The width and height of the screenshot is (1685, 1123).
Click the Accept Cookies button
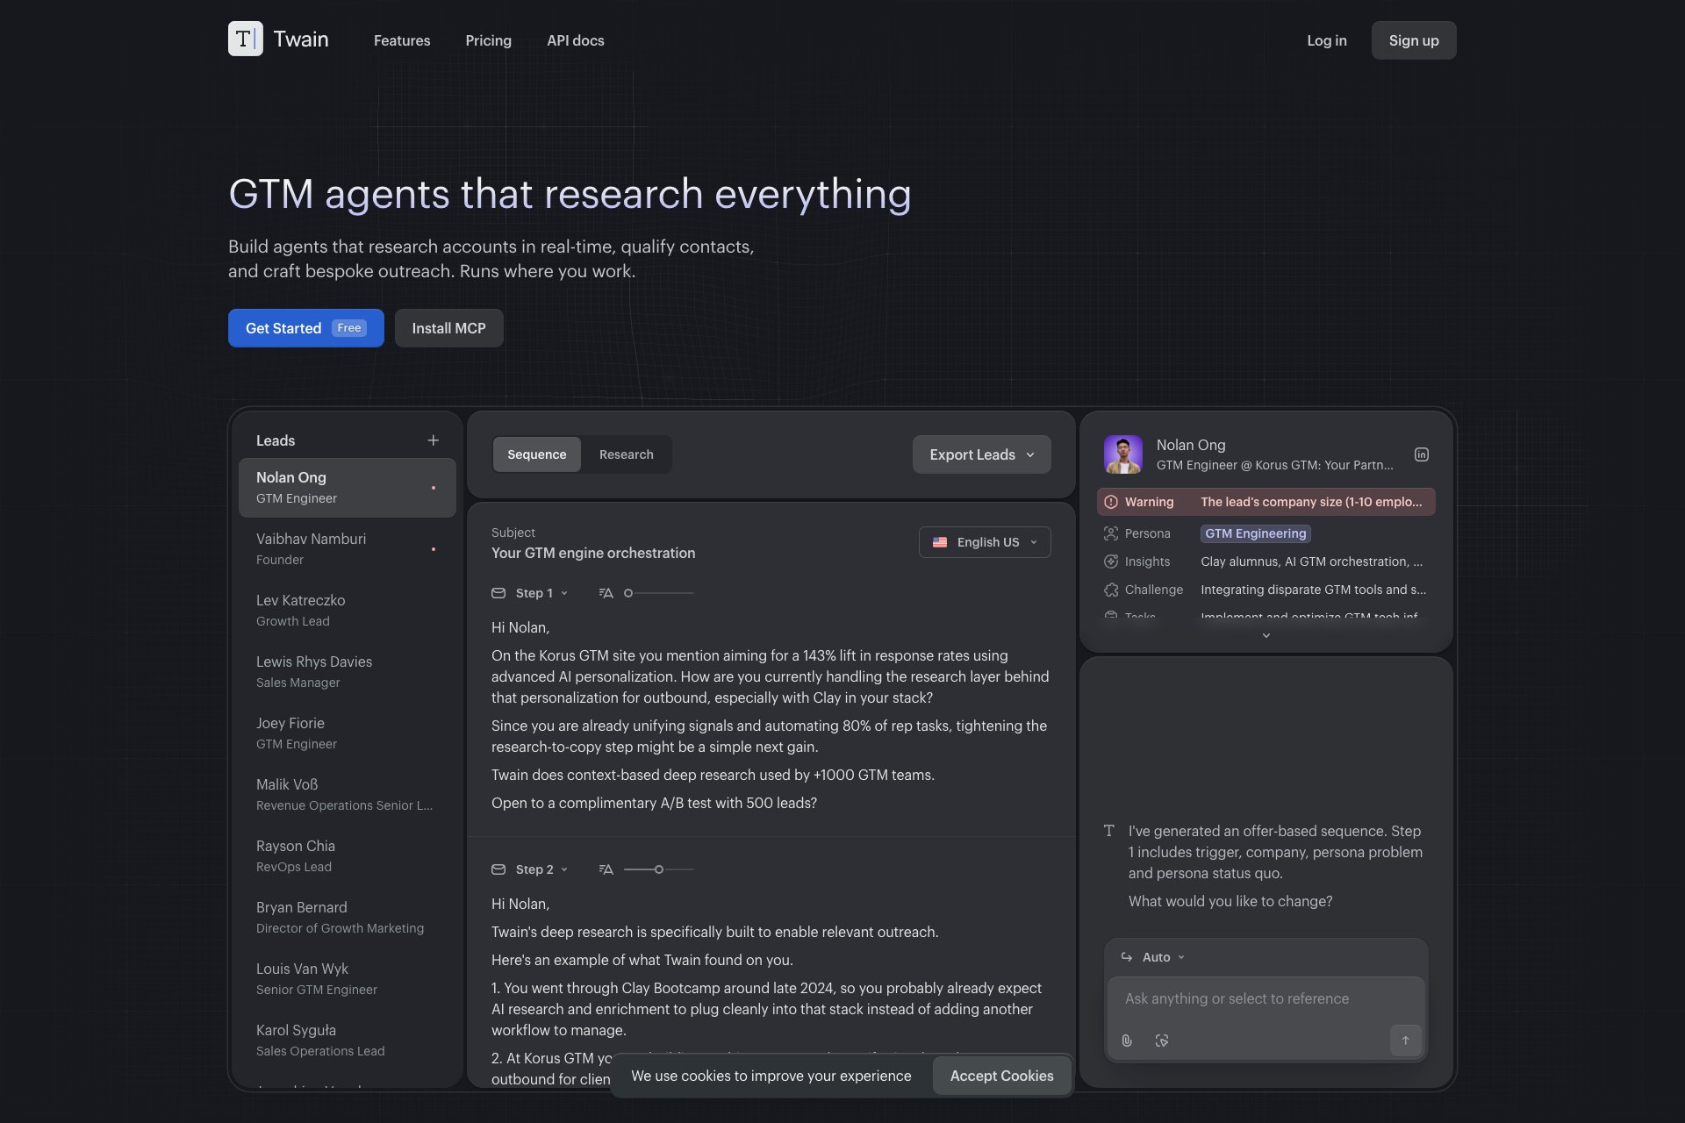coord(1001,1076)
